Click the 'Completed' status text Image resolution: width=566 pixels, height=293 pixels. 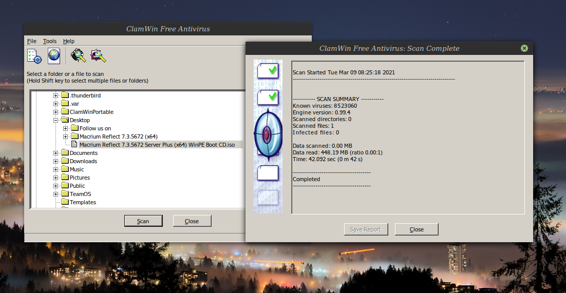coord(306,179)
